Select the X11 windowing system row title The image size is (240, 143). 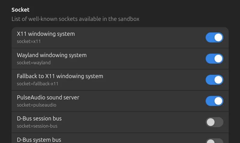pyautogui.click(x=46, y=34)
